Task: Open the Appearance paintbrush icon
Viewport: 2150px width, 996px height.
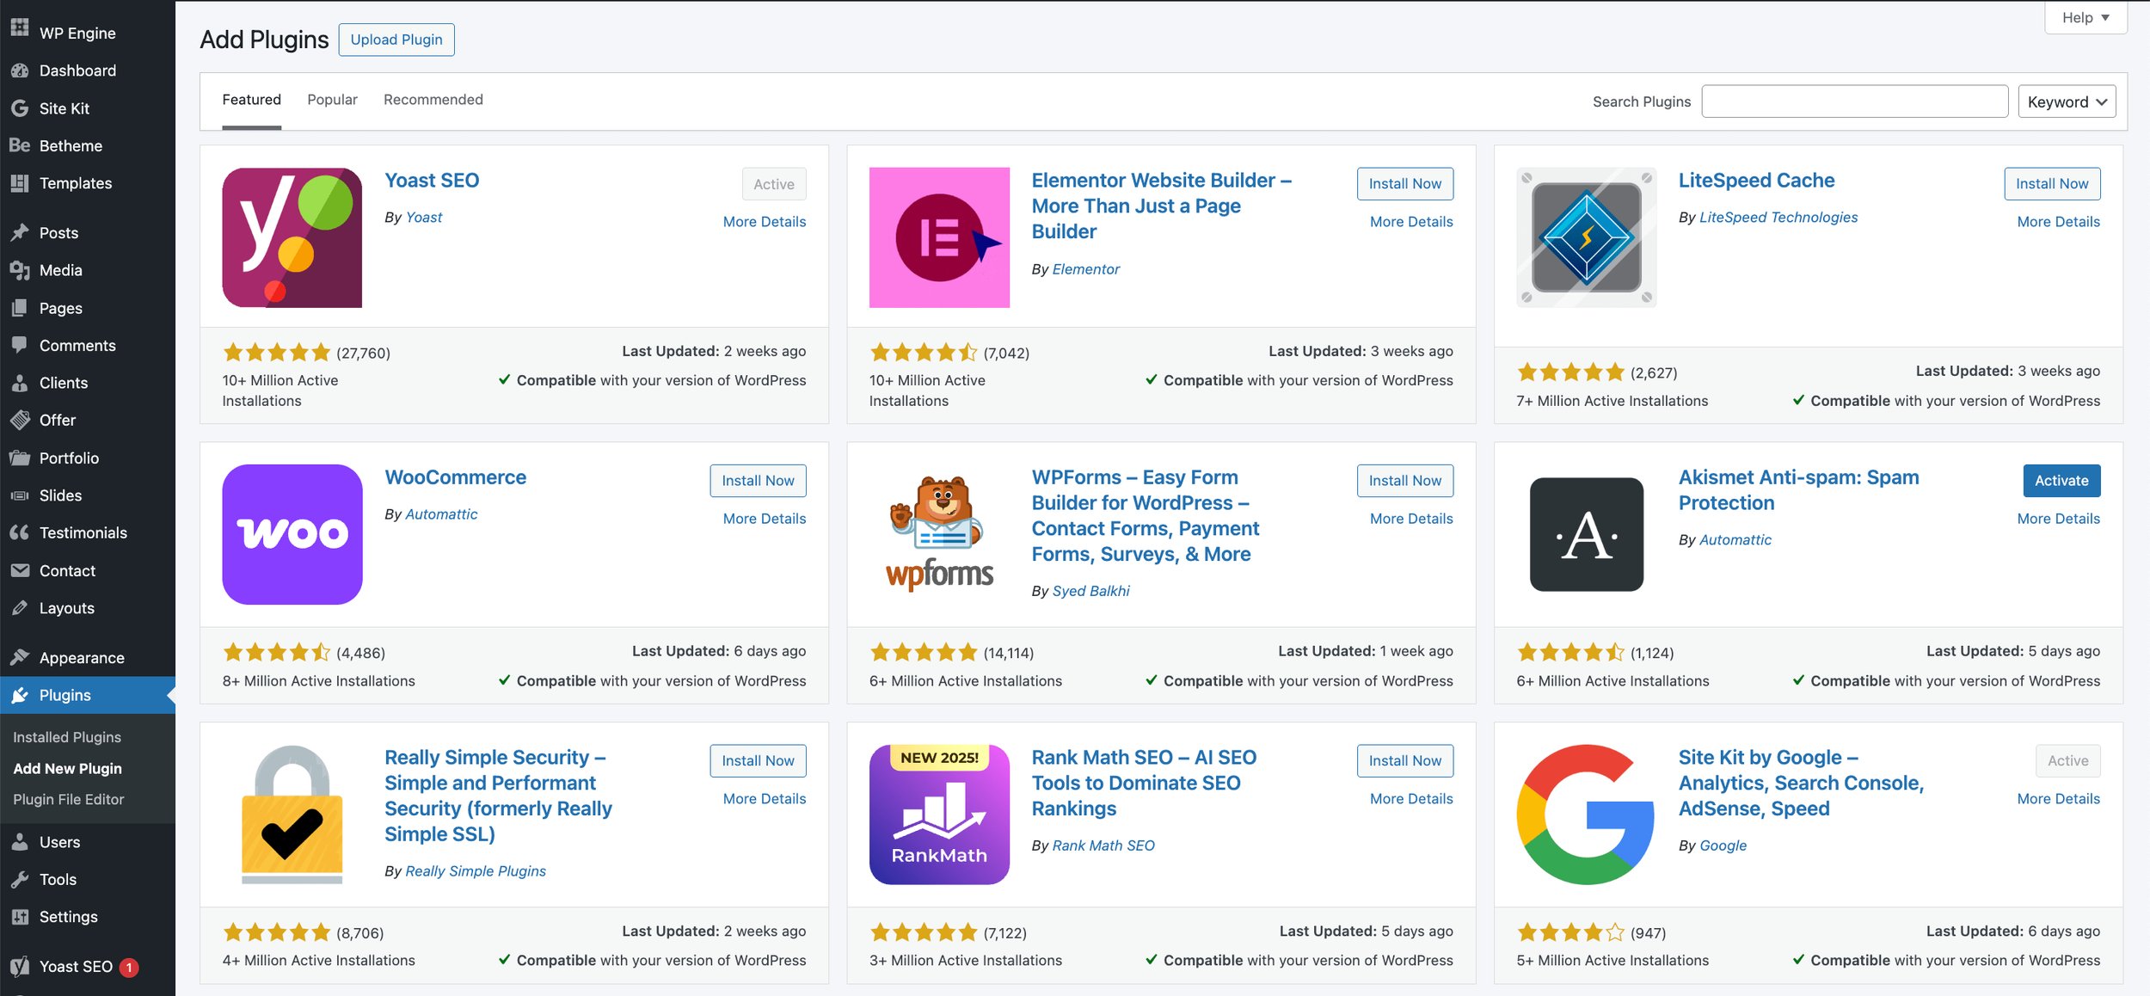Action: (x=20, y=657)
